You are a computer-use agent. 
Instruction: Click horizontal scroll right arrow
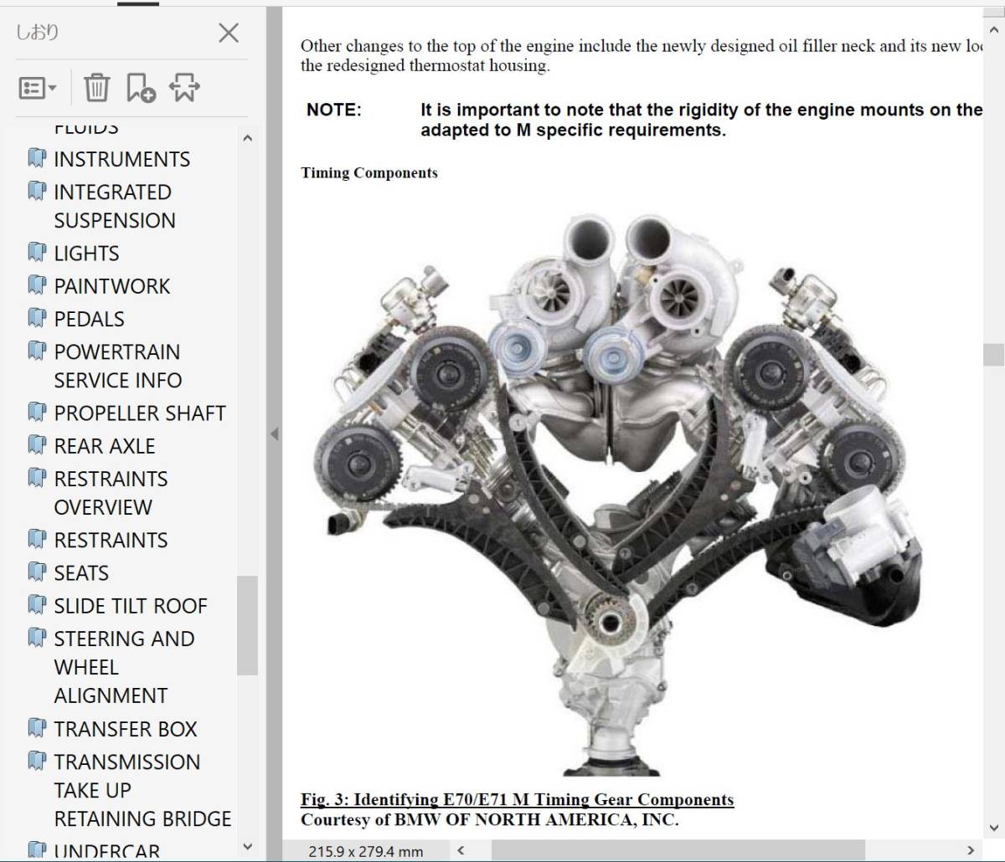pos(971,850)
